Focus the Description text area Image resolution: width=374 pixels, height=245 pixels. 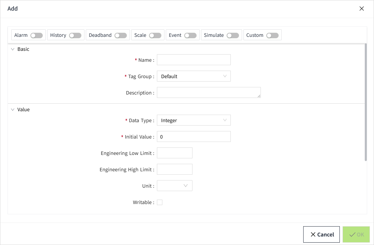(209, 92)
